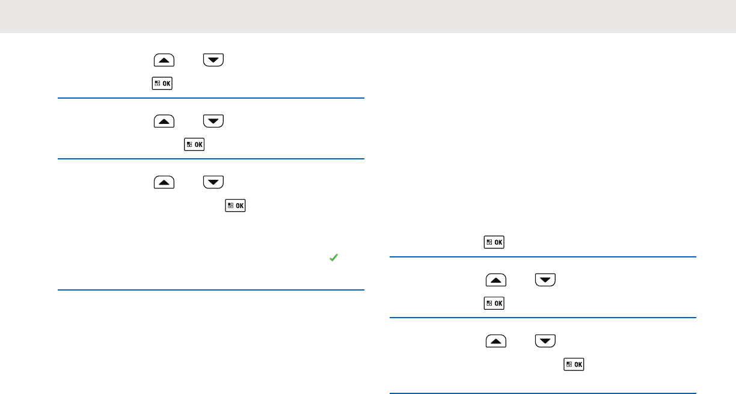Screen dimensions: 736x394
Task: Select the first OK key in right column
Action: 494,242
